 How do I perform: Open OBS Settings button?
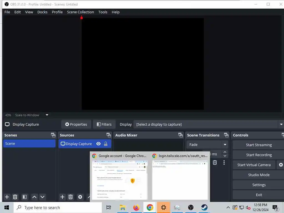coord(259,185)
